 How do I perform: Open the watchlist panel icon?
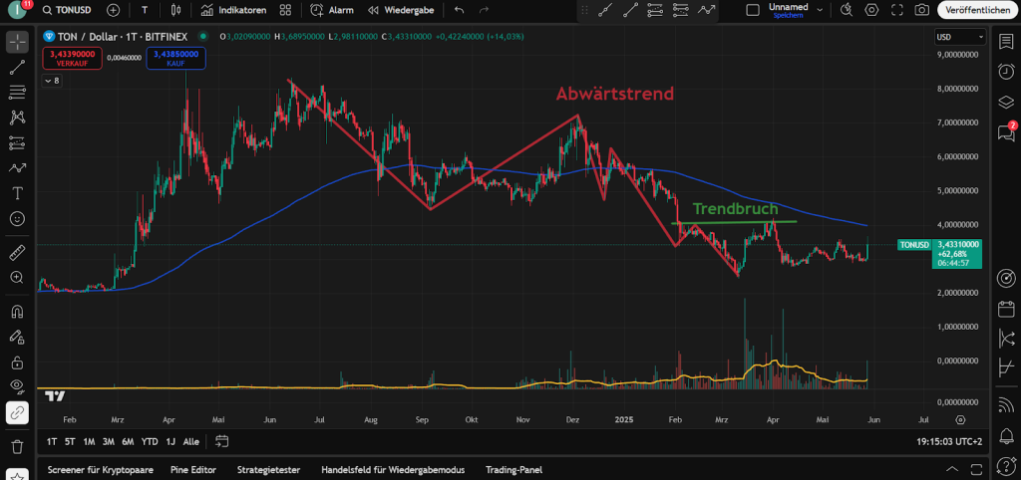(x=1006, y=42)
